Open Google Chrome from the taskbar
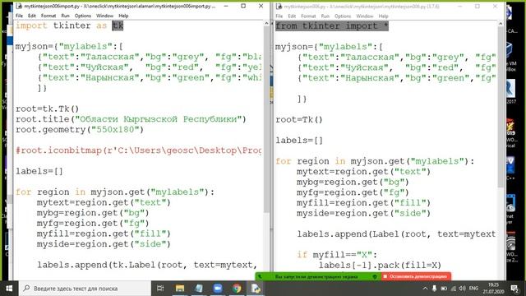 (x=237, y=289)
